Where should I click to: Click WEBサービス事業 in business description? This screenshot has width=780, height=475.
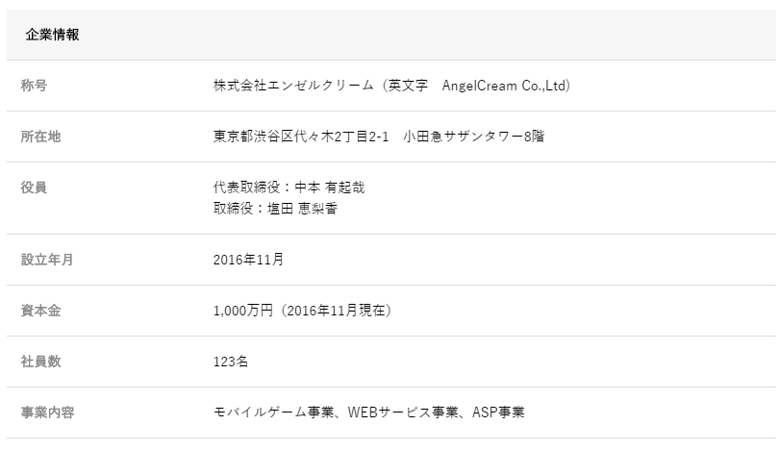402,412
